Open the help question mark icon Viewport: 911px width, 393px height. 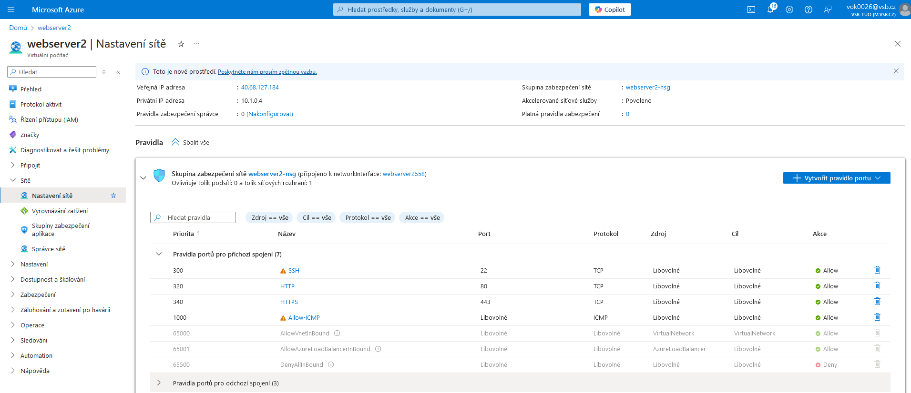[809, 10]
